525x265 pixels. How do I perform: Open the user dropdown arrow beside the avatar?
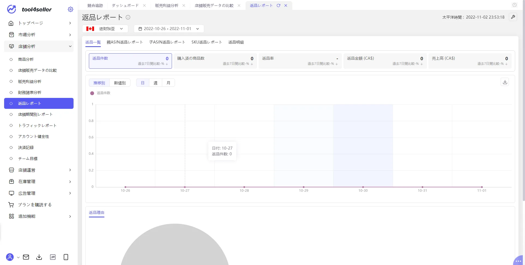(18, 257)
